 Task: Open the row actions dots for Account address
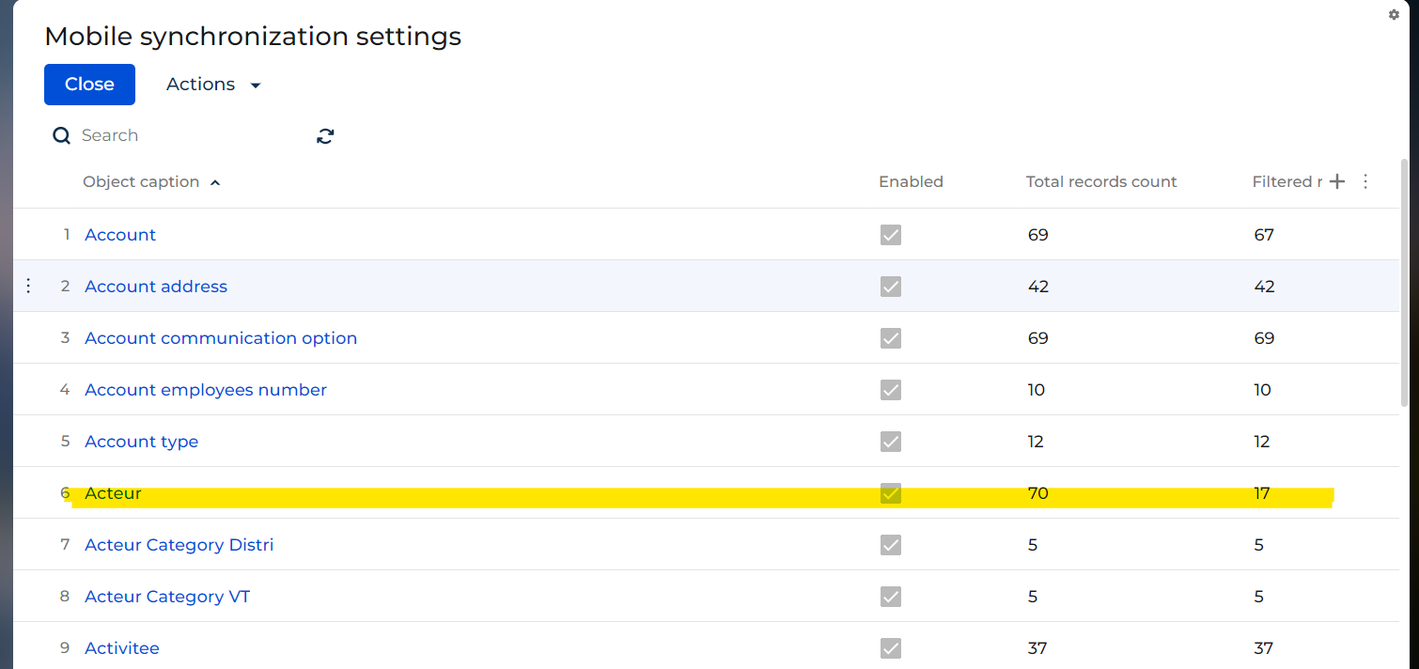coord(27,285)
